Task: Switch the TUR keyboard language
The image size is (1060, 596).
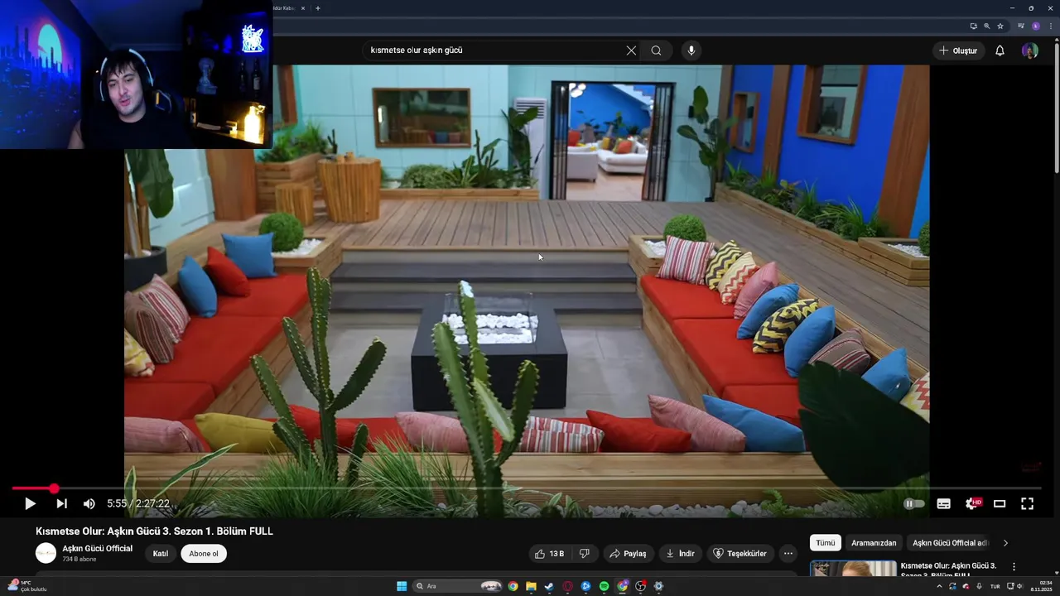Action: pos(995,586)
